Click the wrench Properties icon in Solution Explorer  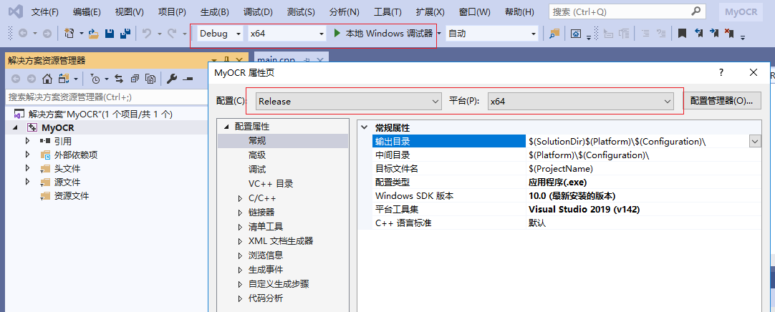(x=172, y=79)
